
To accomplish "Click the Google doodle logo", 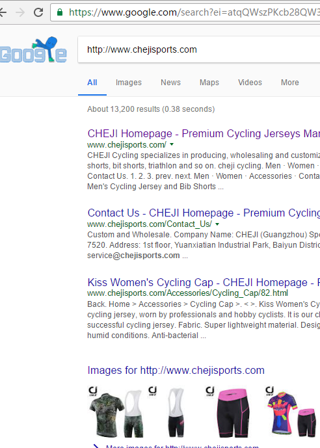I will point(33,49).
